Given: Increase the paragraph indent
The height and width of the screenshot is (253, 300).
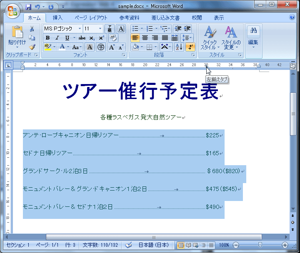Looking at the screenshot, I should pos(187,29).
